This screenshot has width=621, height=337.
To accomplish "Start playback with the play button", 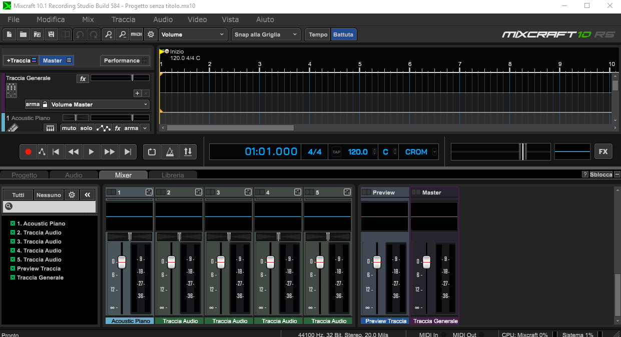I will (x=91, y=151).
